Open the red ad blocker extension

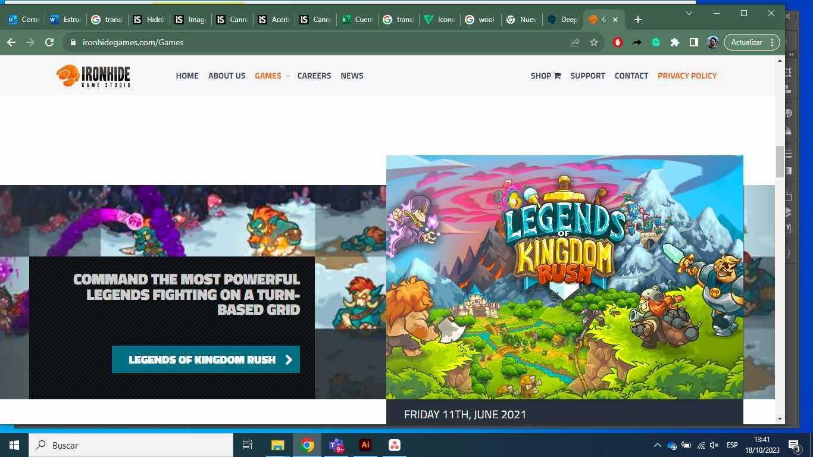tap(618, 42)
